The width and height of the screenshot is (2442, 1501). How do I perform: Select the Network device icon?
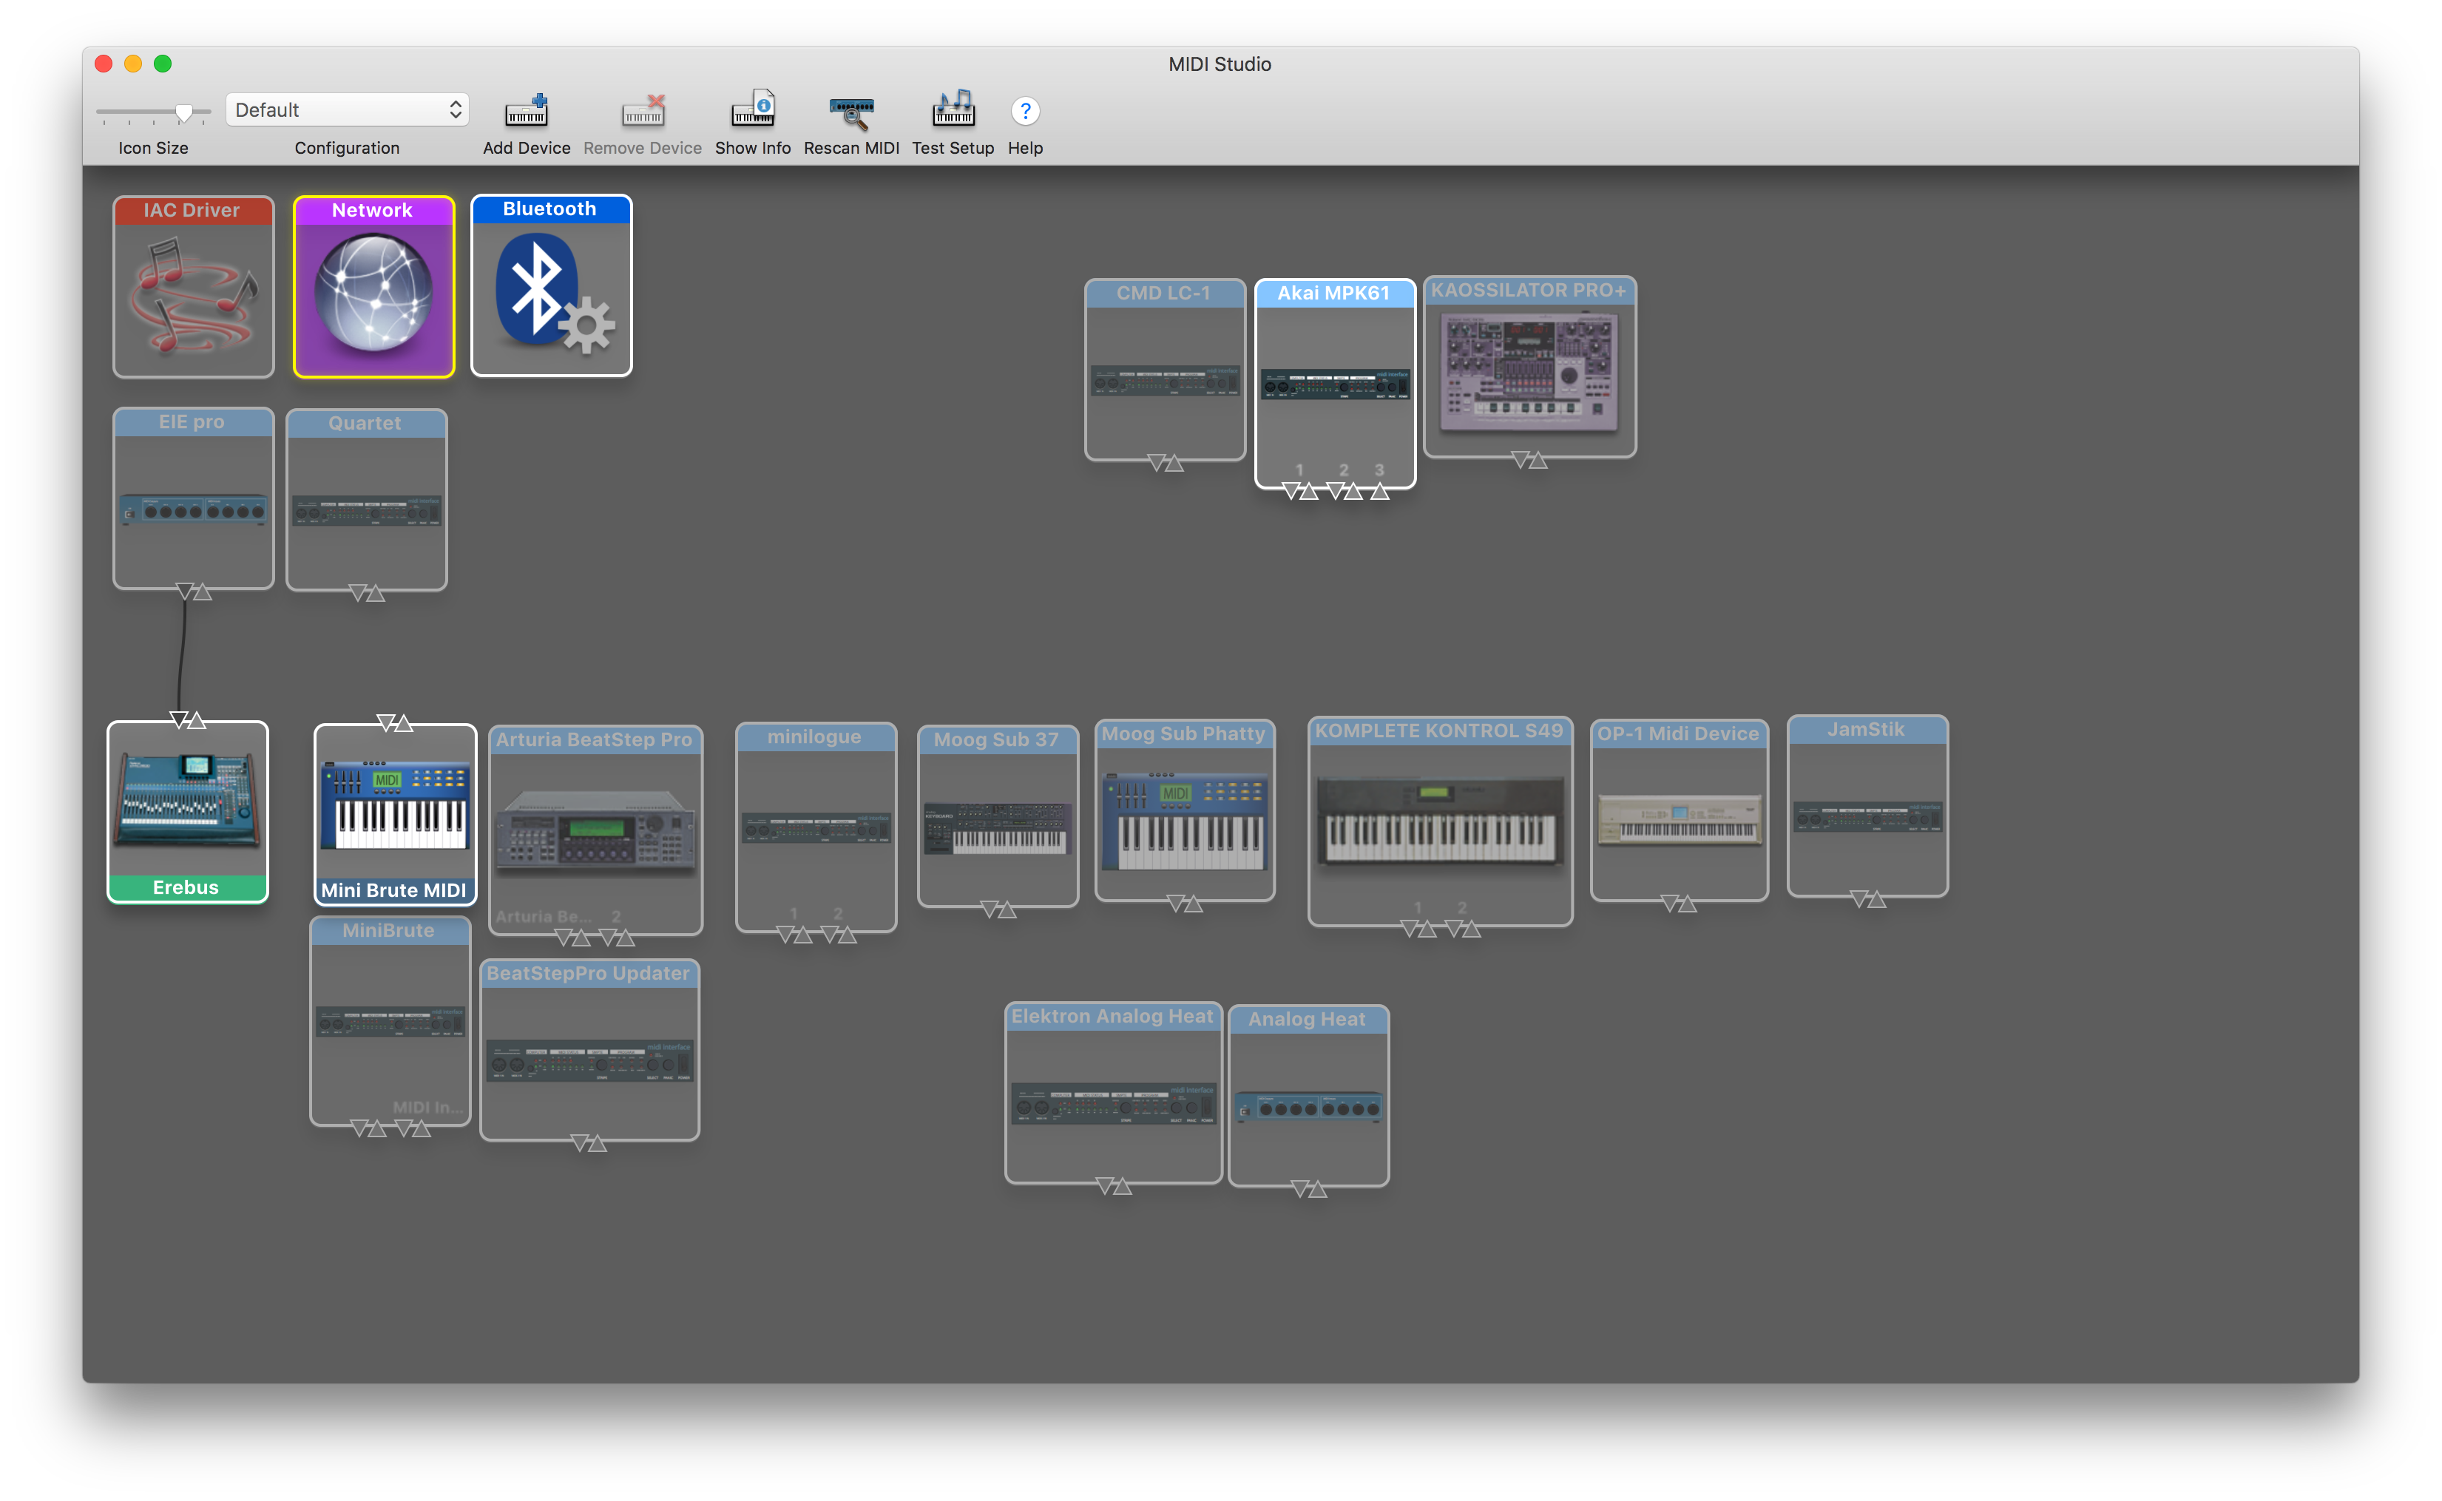(x=373, y=287)
